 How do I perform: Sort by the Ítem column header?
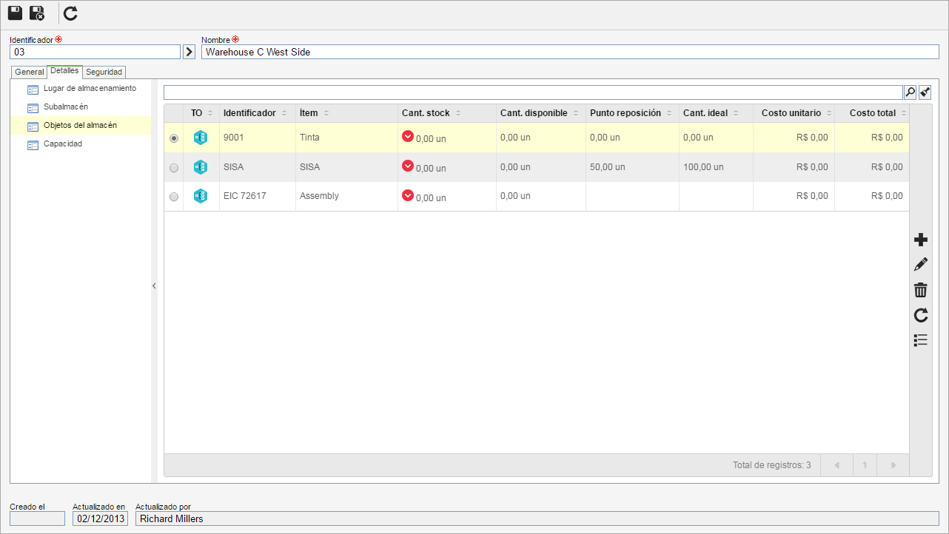346,113
